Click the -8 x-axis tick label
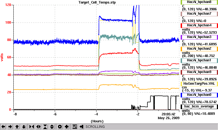Viewport: 218px width, 130px height. click(x=15, y=114)
